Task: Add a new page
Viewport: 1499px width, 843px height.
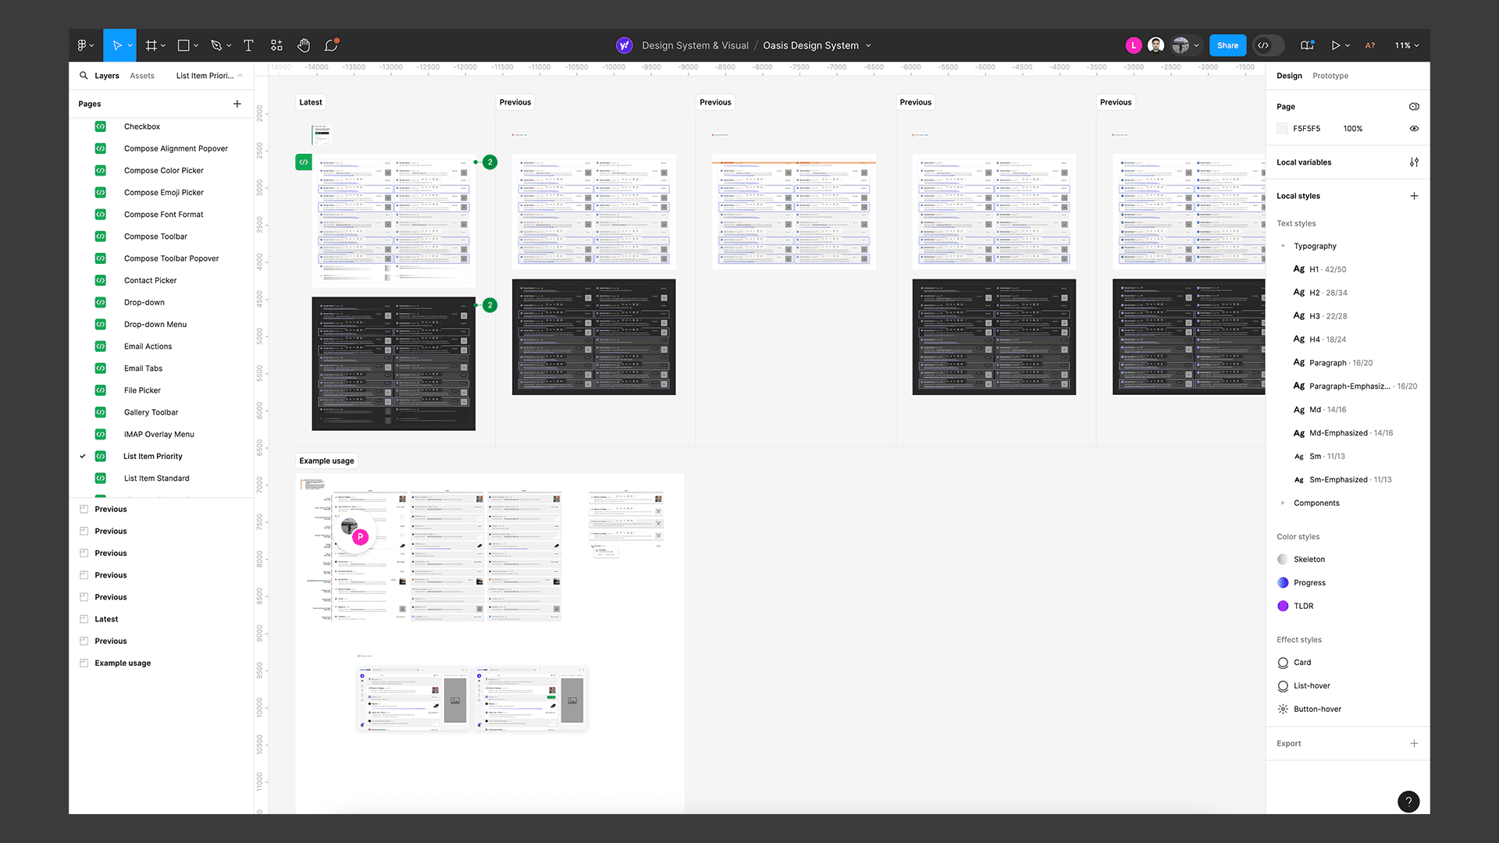Action: pyautogui.click(x=237, y=104)
